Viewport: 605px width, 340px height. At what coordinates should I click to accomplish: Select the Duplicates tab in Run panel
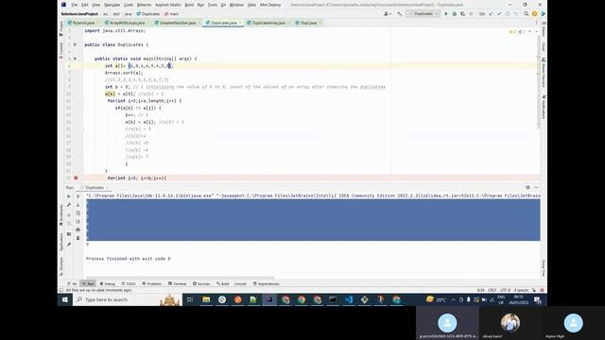[x=95, y=188]
